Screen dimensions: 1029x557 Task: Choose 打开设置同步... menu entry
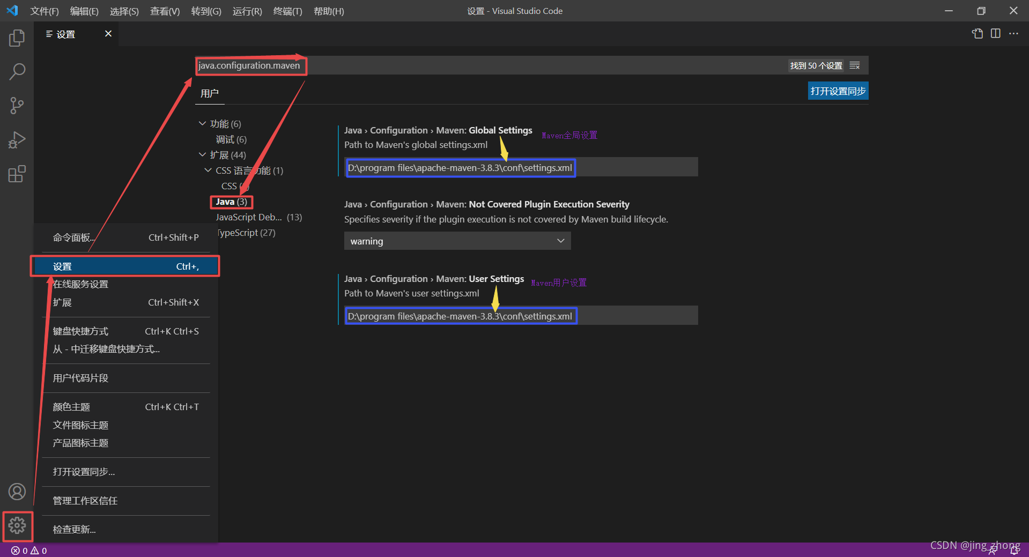(x=126, y=472)
